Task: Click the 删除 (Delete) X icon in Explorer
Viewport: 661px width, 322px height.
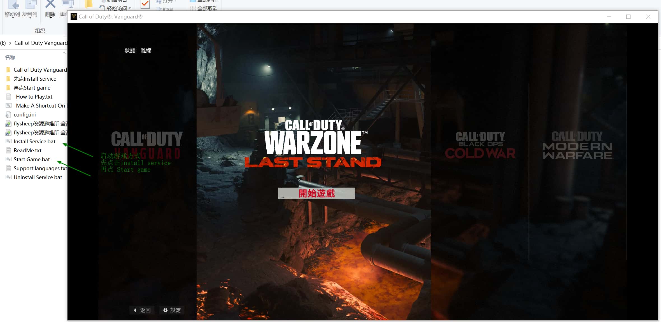Action: (50, 4)
